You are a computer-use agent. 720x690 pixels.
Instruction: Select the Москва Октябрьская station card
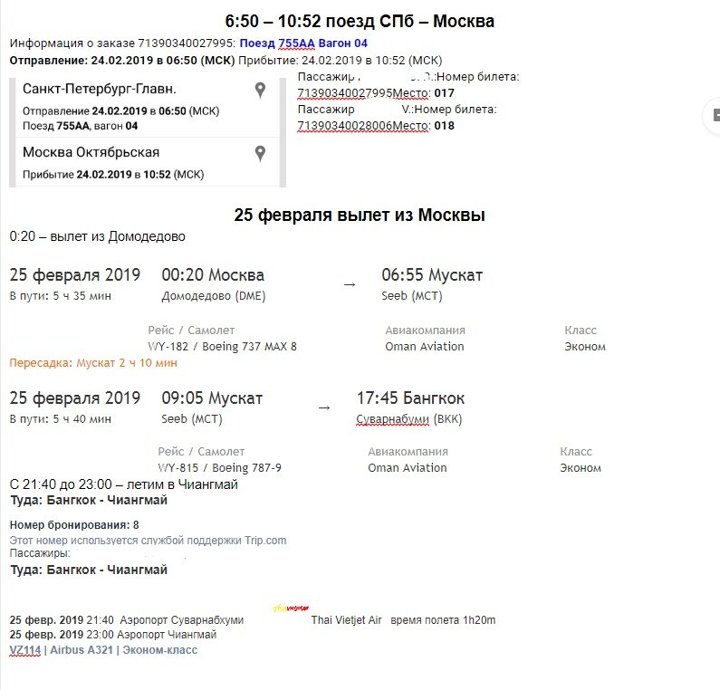click(148, 162)
